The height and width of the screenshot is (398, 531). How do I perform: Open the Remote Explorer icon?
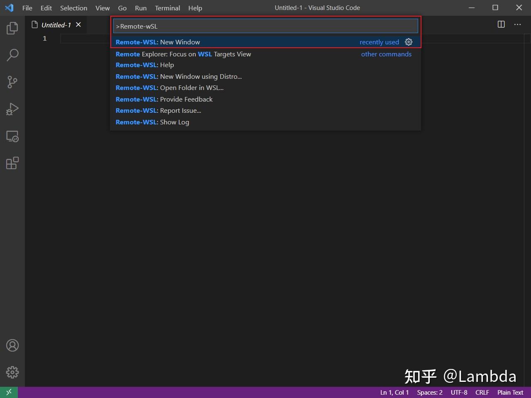tap(12, 136)
